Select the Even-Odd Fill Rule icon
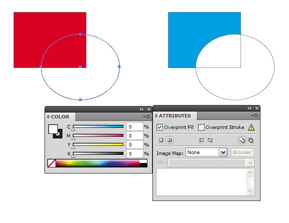 pyautogui.click(x=250, y=140)
